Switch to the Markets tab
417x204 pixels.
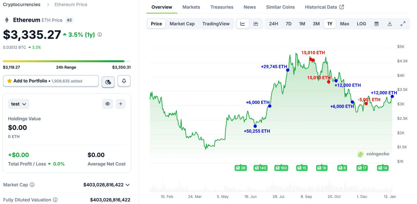pos(191,7)
